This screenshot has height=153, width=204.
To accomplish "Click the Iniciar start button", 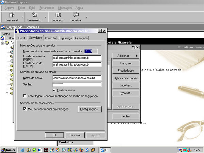I will [8, 150].
